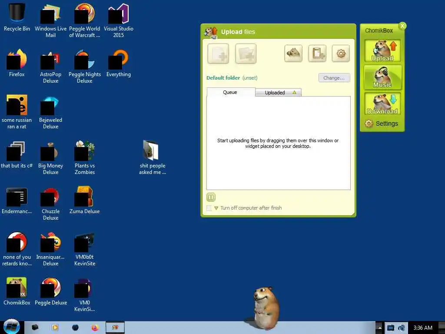
Task: Select the AstroPop Deluxe desktop icon
Action: pos(50,66)
